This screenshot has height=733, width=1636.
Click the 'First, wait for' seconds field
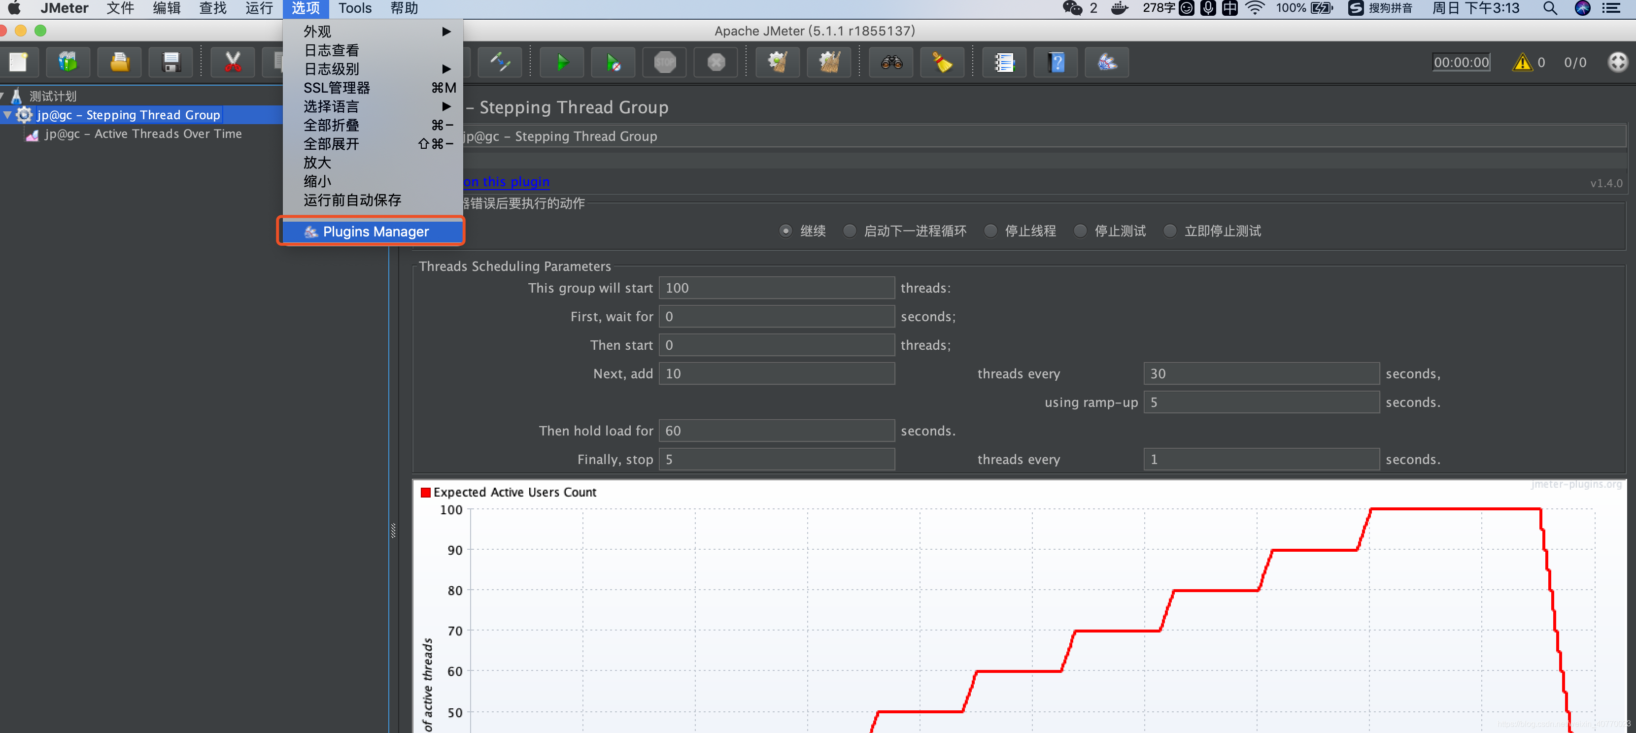click(776, 317)
